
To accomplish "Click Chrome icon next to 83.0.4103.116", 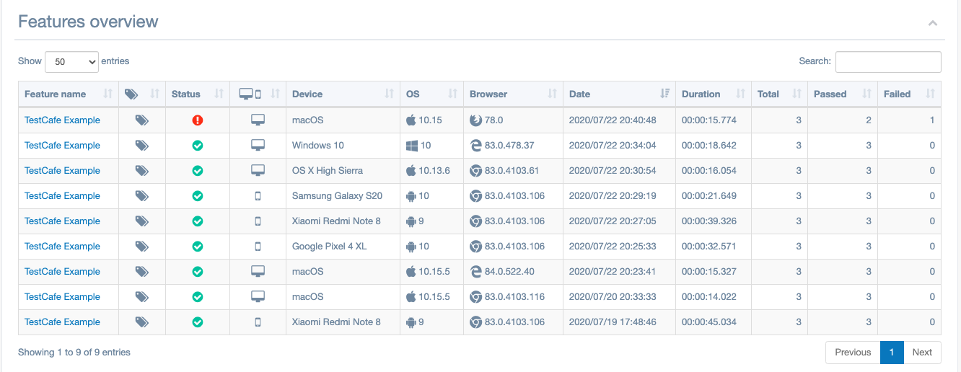I will pyautogui.click(x=475, y=297).
